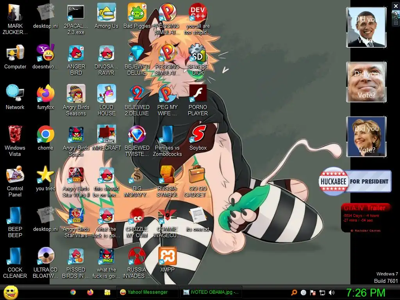Select the BEEP BEEP desktop icon
Screen dimensions: 400x300
click(15, 222)
